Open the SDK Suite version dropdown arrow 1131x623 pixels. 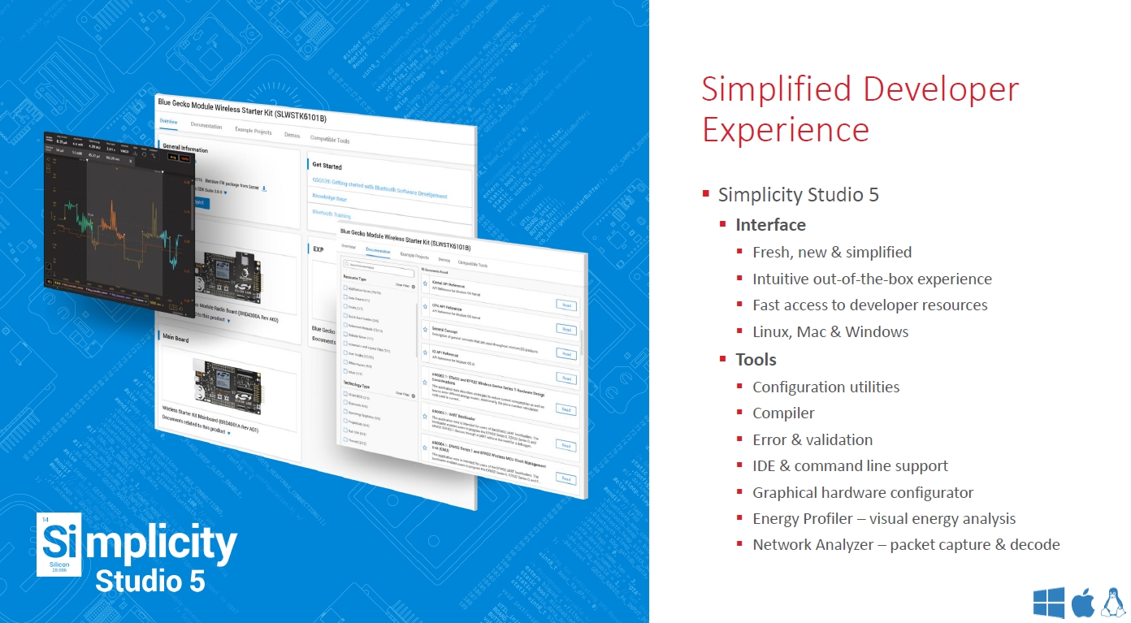(x=225, y=193)
